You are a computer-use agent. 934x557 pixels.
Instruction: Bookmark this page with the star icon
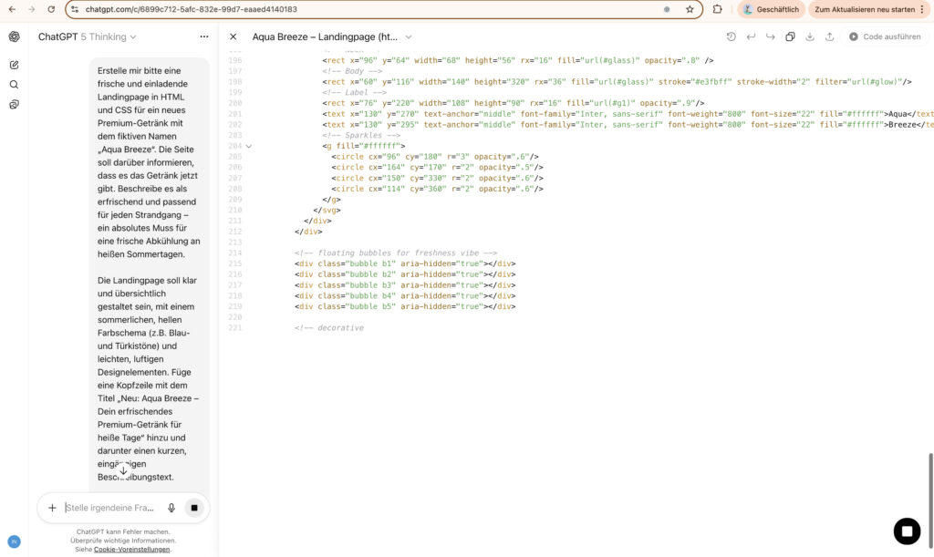(x=690, y=9)
